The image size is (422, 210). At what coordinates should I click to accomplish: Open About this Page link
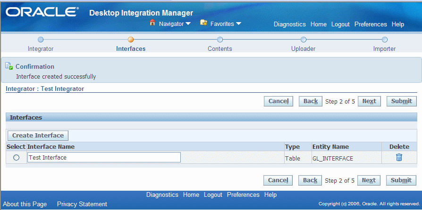pos(25,204)
